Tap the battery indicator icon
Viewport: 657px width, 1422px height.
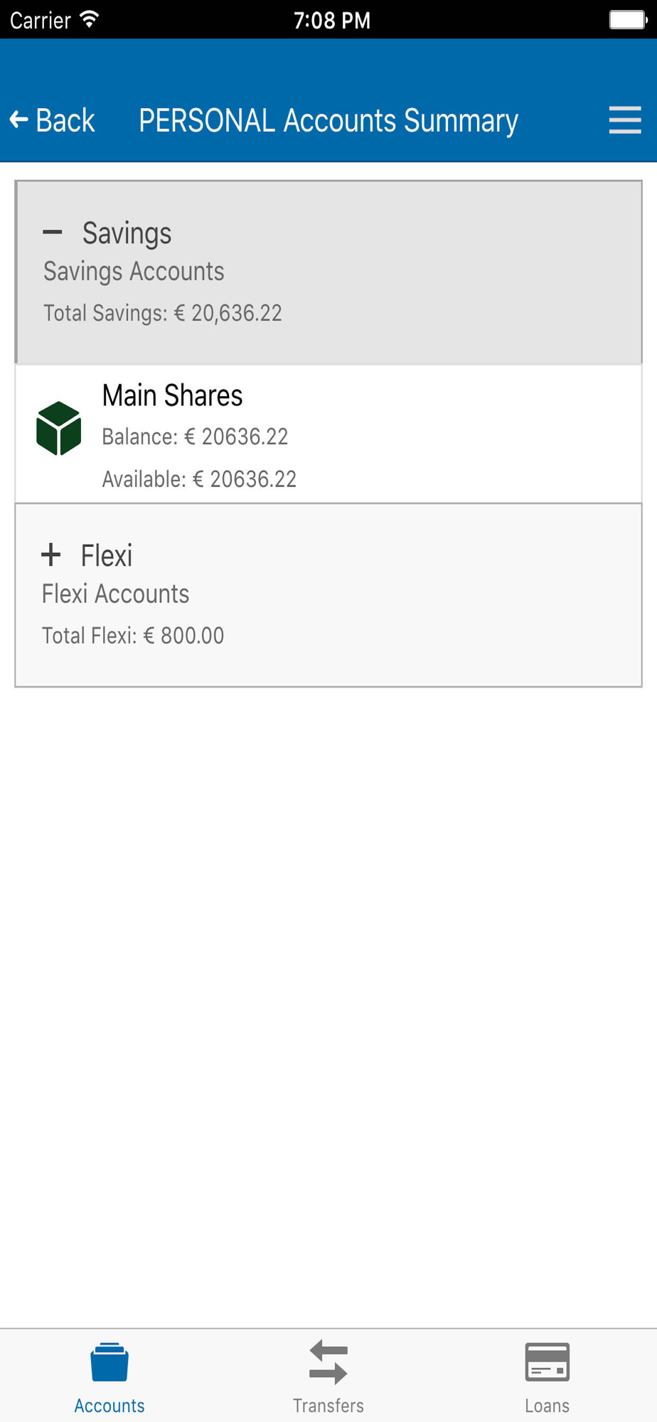coord(627,19)
